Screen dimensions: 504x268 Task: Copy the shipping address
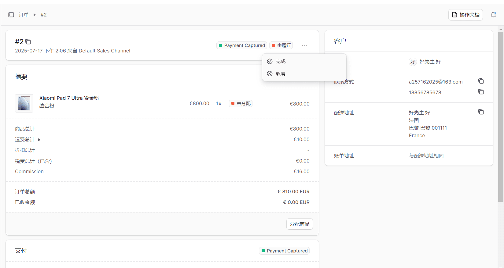pyautogui.click(x=481, y=112)
